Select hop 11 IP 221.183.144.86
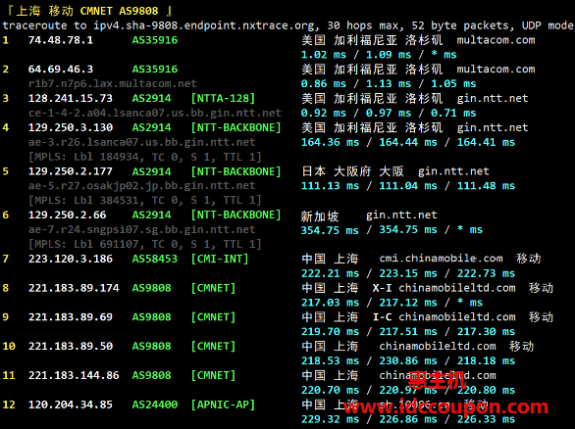This screenshot has width=575, height=429. click(x=74, y=375)
